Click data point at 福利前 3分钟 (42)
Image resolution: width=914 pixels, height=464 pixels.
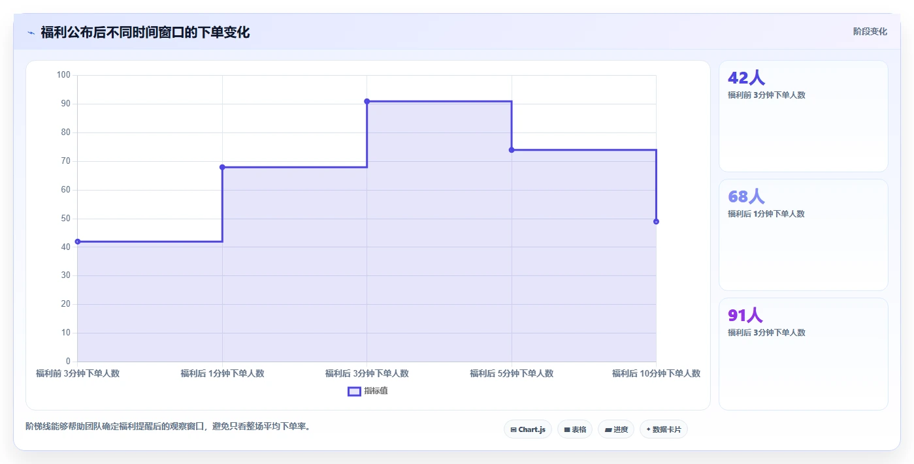78,241
